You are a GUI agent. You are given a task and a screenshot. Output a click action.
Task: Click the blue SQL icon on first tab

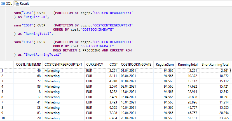[3, 4]
